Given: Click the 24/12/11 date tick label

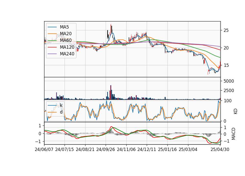Looking at the screenshot, I should click(147, 149).
